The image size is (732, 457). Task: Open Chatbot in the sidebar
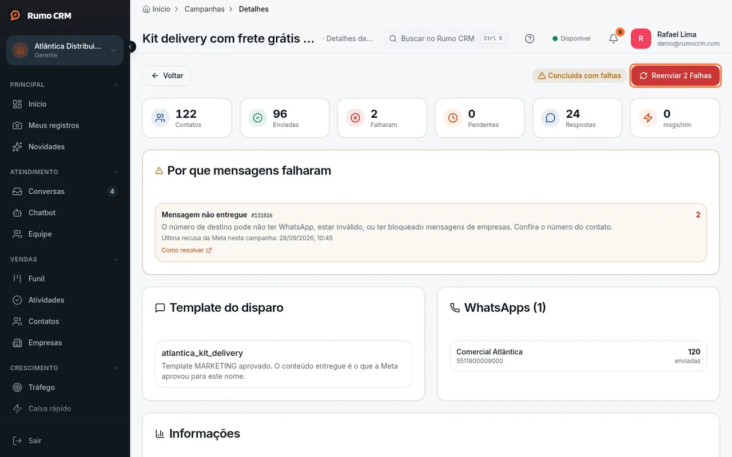point(65,213)
